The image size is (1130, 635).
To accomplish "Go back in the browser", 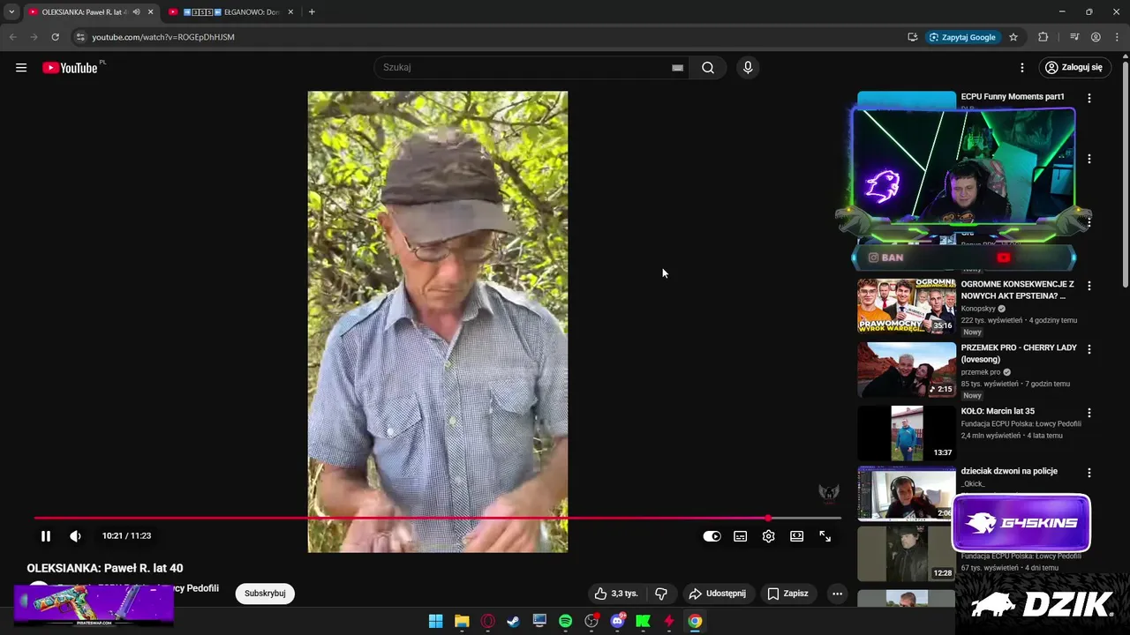I will click(12, 37).
